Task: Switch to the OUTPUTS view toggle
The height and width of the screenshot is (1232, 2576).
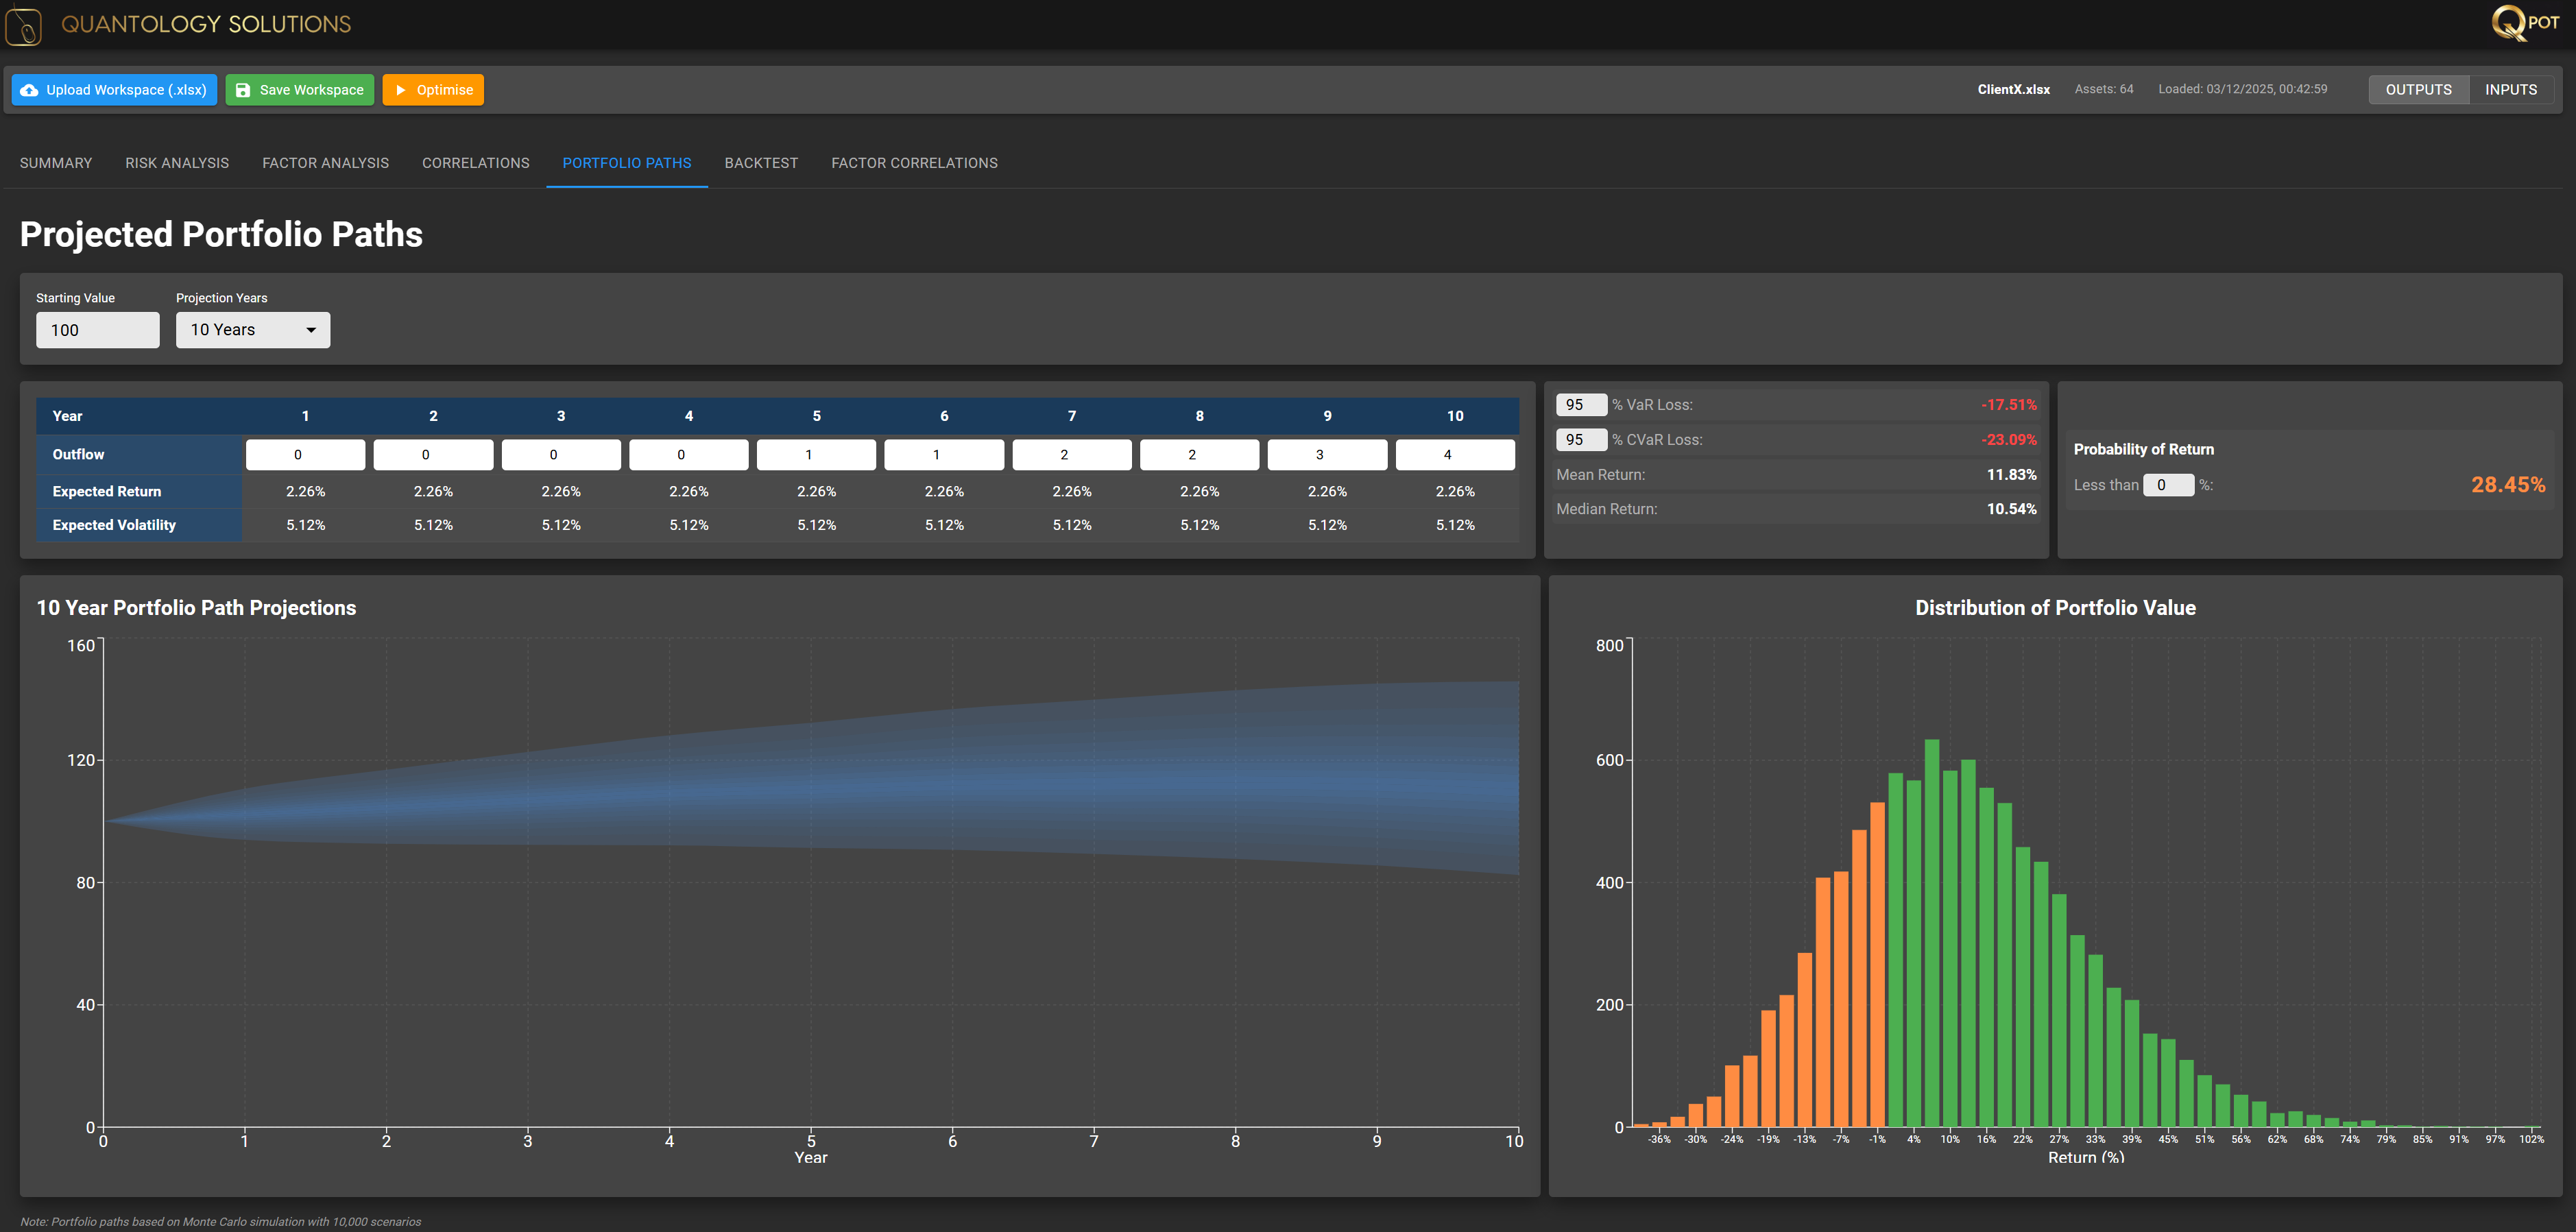Action: click(2418, 90)
